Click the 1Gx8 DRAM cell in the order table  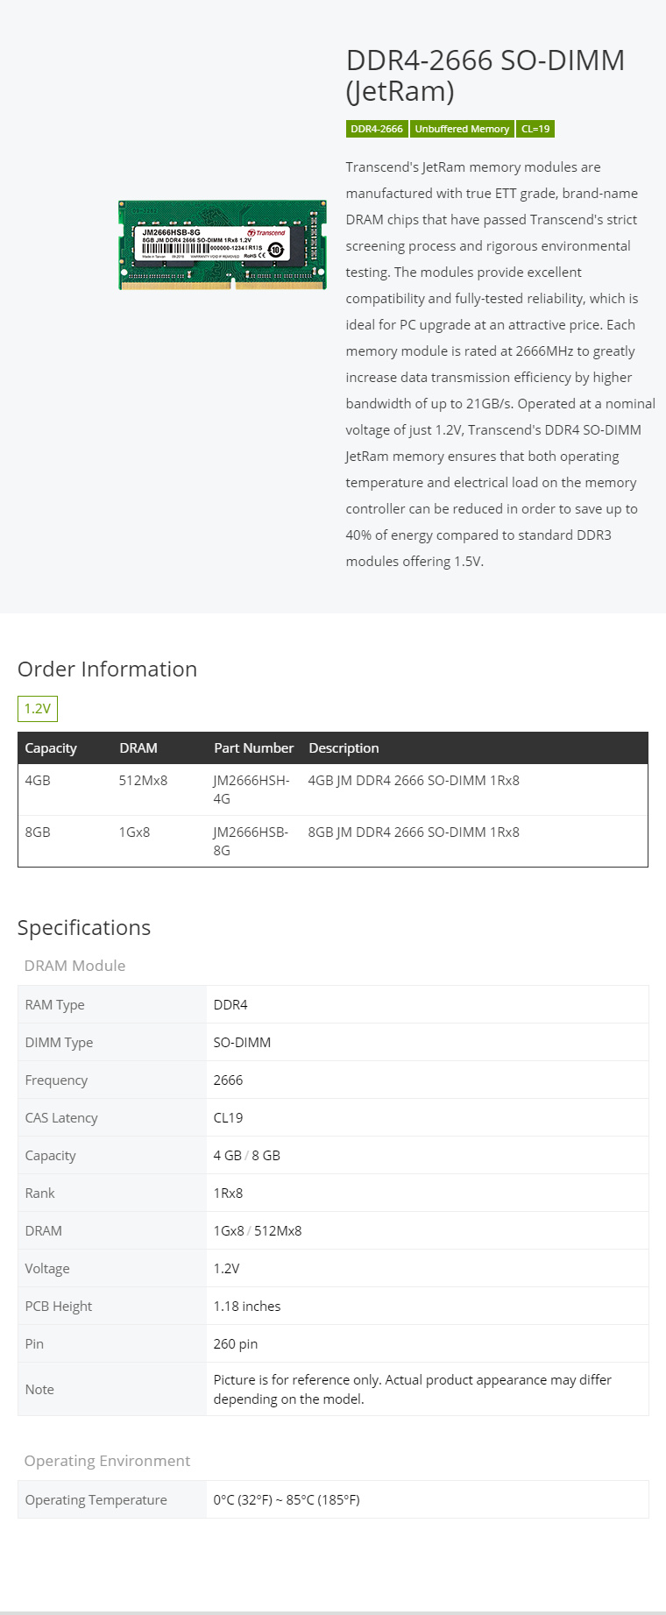tap(134, 832)
